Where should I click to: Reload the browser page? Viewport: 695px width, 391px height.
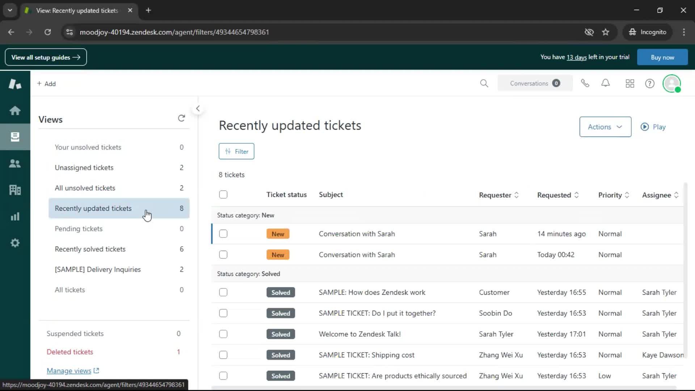[47, 32]
